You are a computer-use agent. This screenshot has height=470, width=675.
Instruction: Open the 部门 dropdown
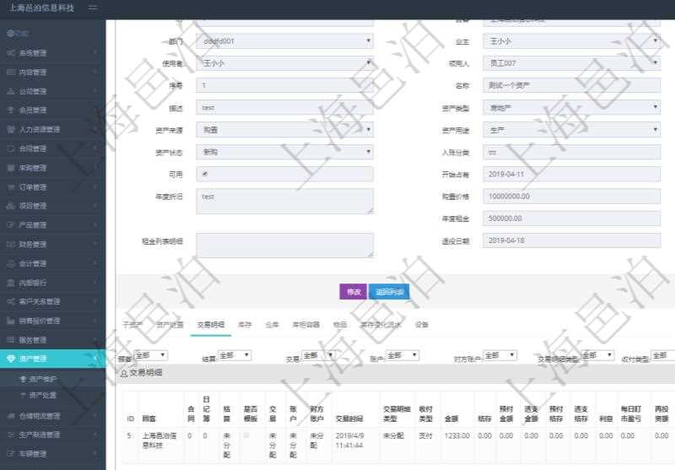284,41
